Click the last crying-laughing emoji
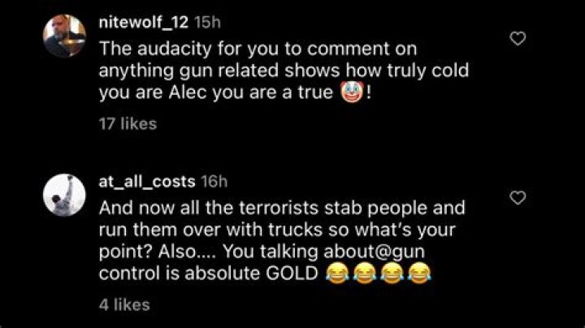Viewport: 585px width, 328px height. [418, 274]
